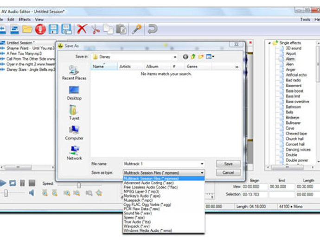The width and height of the screenshot is (320, 240).
Task: Open Recent Places in the dialog sidebar
Action: [74, 73]
